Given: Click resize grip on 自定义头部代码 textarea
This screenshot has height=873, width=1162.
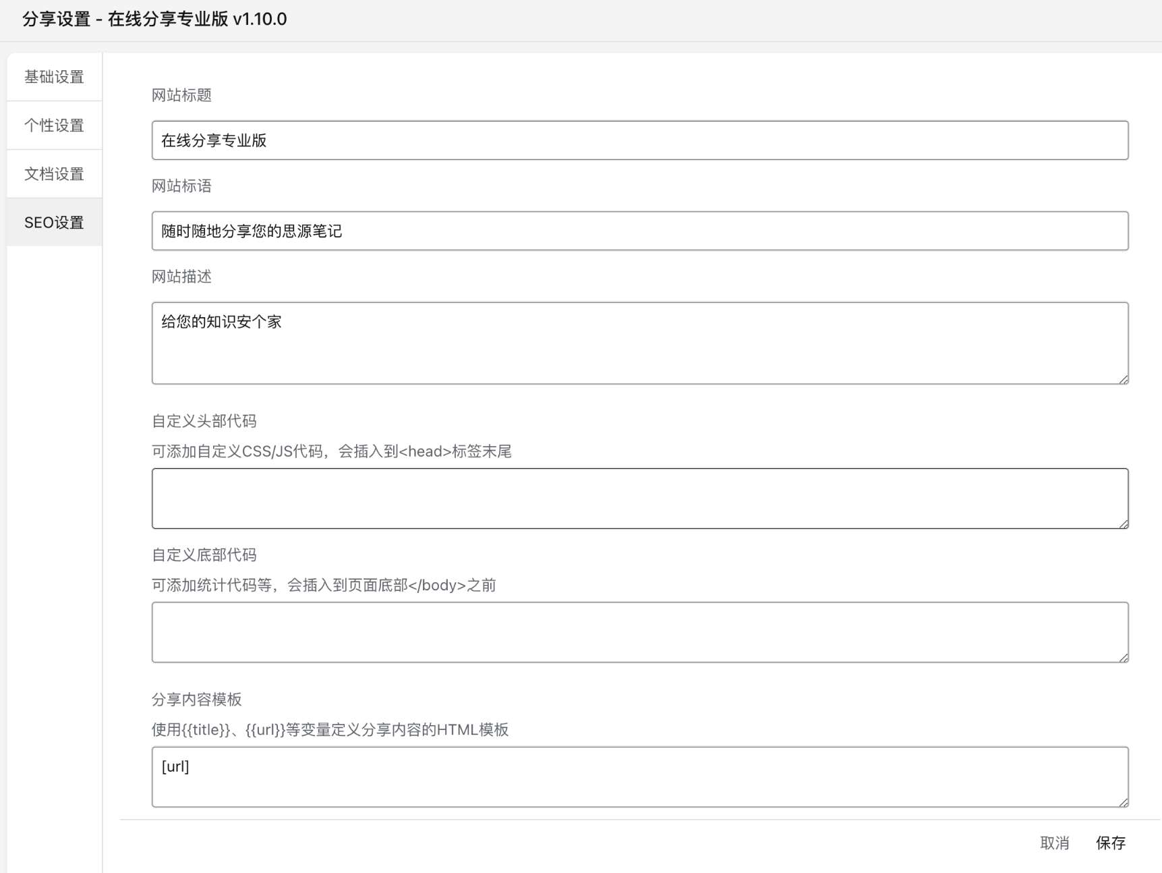Looking at the screenshot, I should [1124, 524].
